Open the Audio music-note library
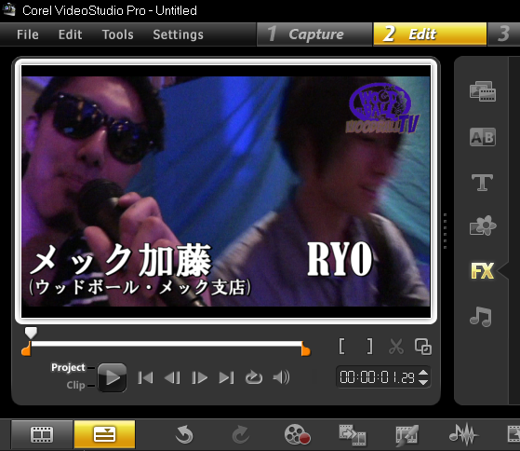This screenshot has width=520, height=451. pos(481,317)
